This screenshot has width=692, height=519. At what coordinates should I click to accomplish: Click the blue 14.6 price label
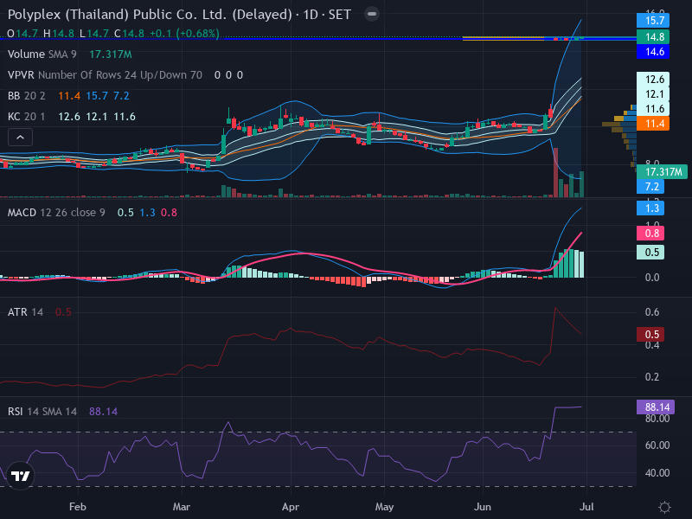(653, 52)
